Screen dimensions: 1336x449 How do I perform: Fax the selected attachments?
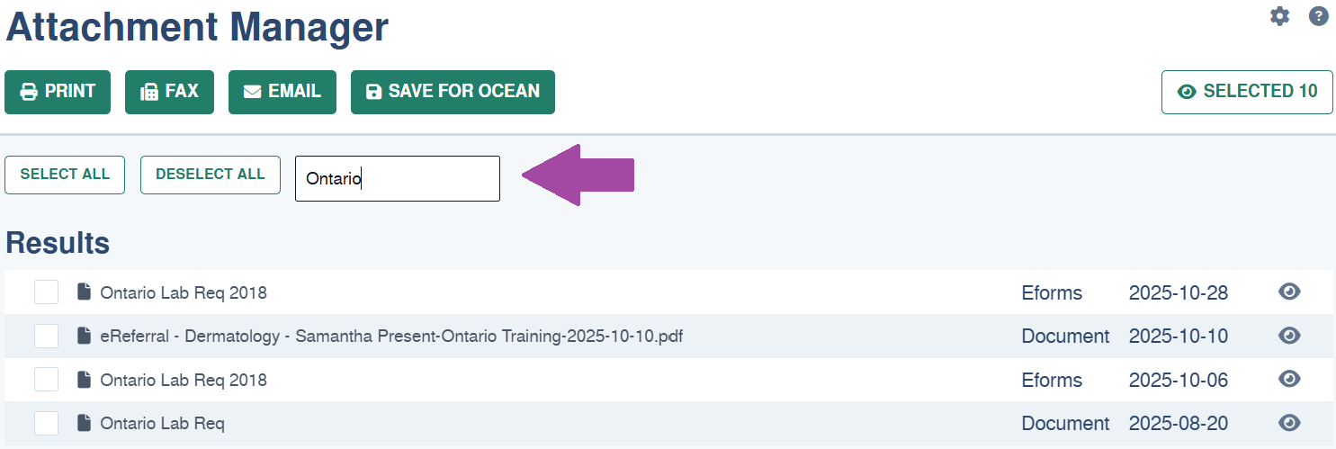(169, 92)
